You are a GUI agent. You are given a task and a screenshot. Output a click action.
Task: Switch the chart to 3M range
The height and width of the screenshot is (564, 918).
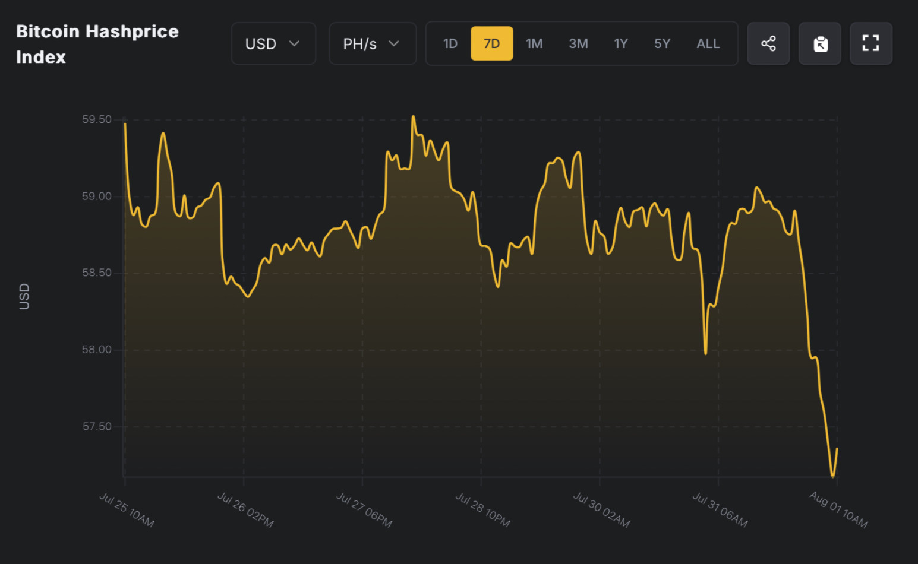(578, 43)
